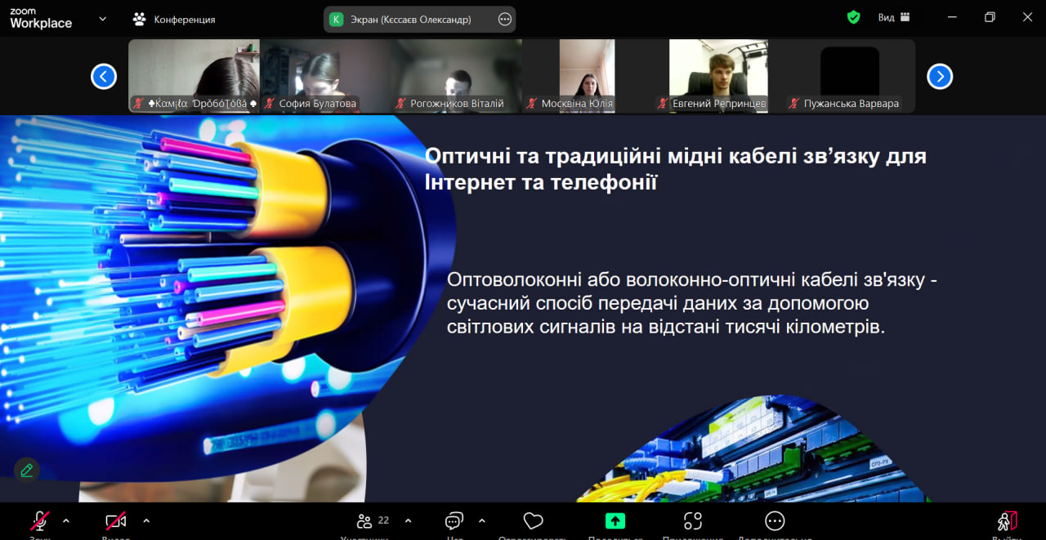Restore down the Zoom window
This screenshot has width=1046, height=540.
[990, 17]
